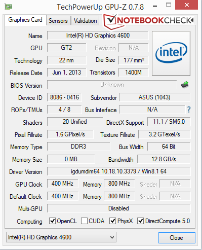This screenshot has height=250, width=202.
Task: Click the Subvendor ASUS field
Action: click(x=154, y=97)
